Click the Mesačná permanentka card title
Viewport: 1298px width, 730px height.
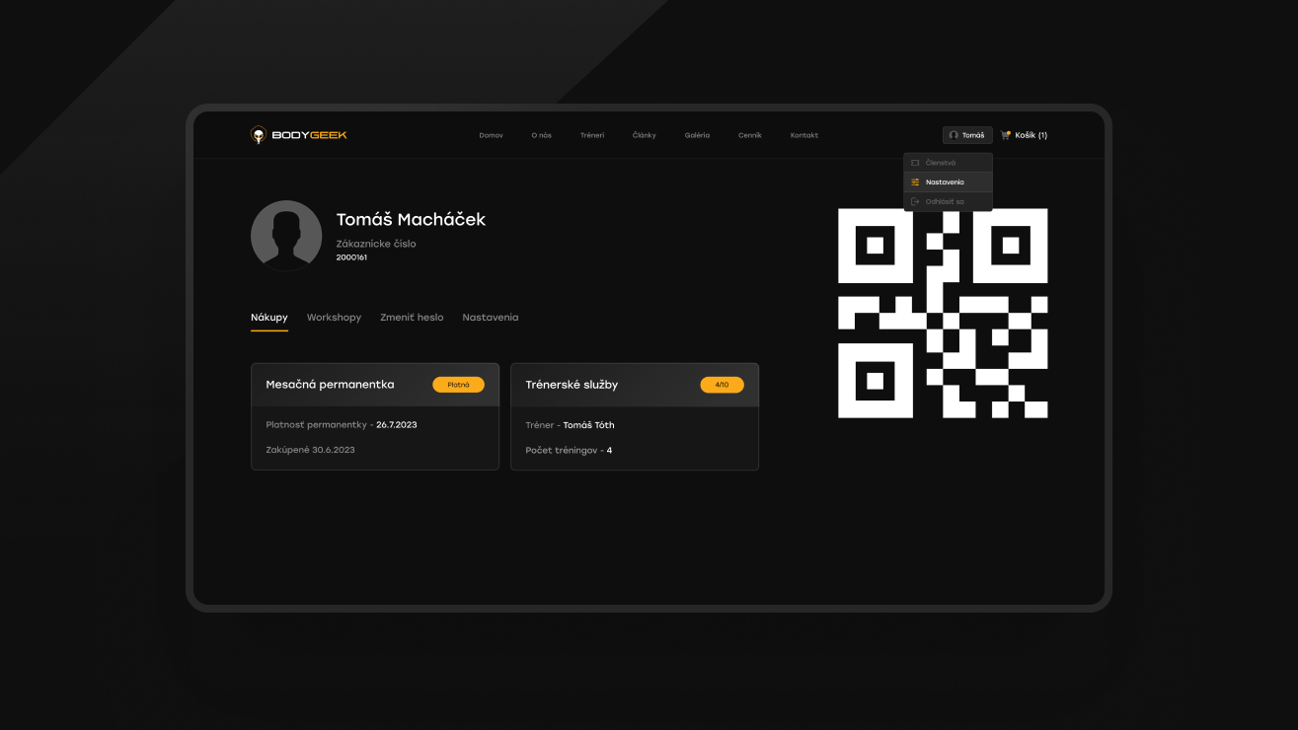tap(330, 385)
